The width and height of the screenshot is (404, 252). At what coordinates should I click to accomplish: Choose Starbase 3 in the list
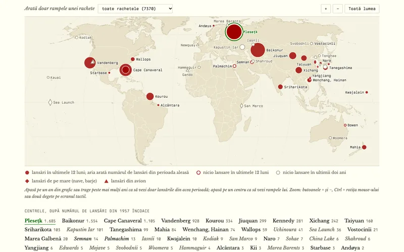(x=323, y=247)
